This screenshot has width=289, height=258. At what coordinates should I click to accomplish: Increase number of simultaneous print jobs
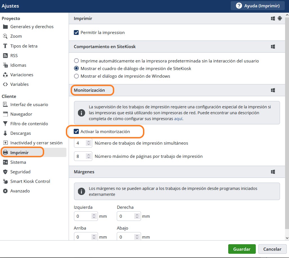click(x=89, y=142)
